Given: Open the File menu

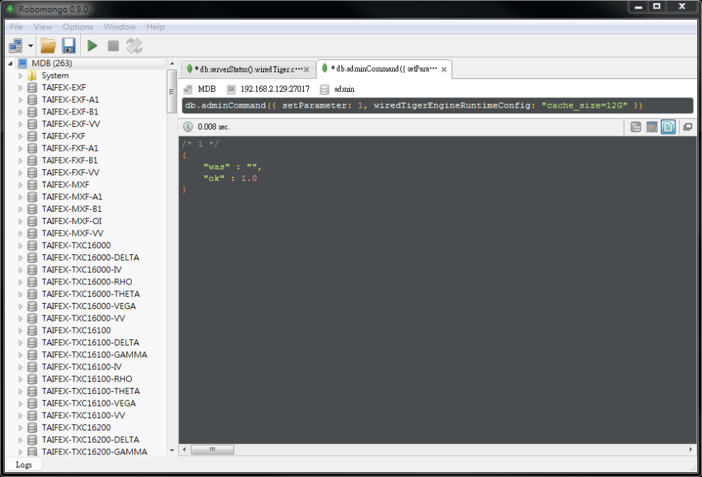Looking at the screenshot, I should click(x=16, y=27).
